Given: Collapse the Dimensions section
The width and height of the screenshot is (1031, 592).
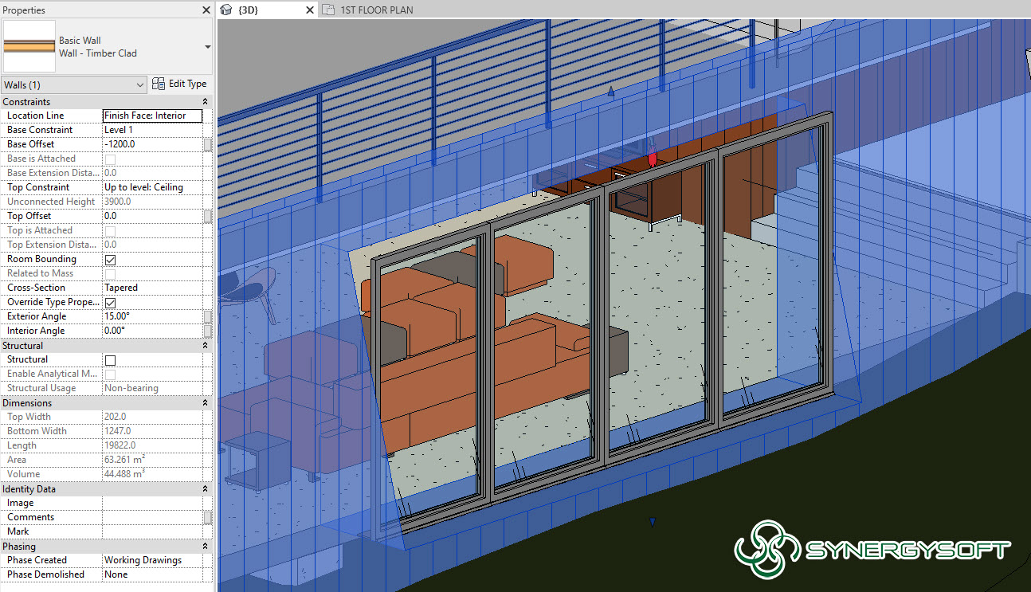Looking at the screenshot, I should pos(205,402).
